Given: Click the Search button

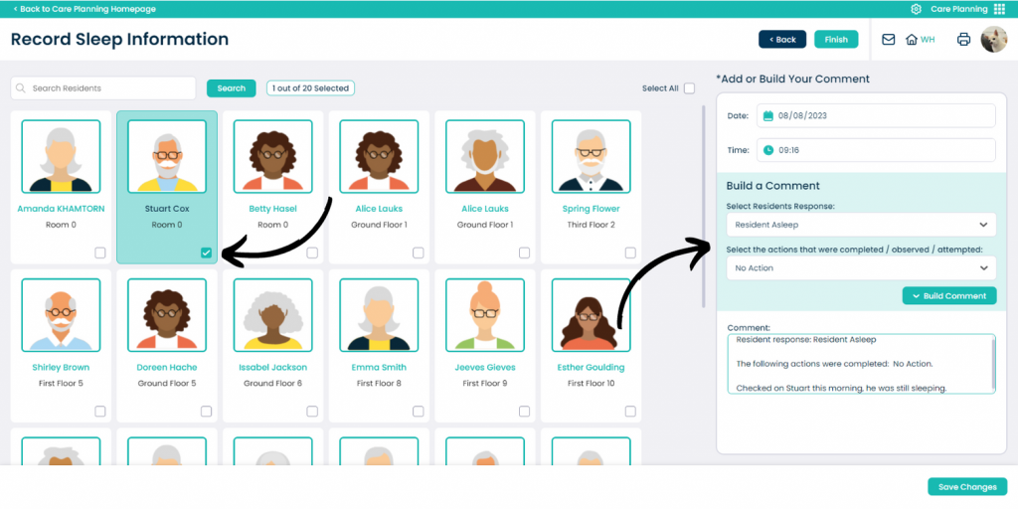Looking at the screenshot, I should (x=231, y=88).
